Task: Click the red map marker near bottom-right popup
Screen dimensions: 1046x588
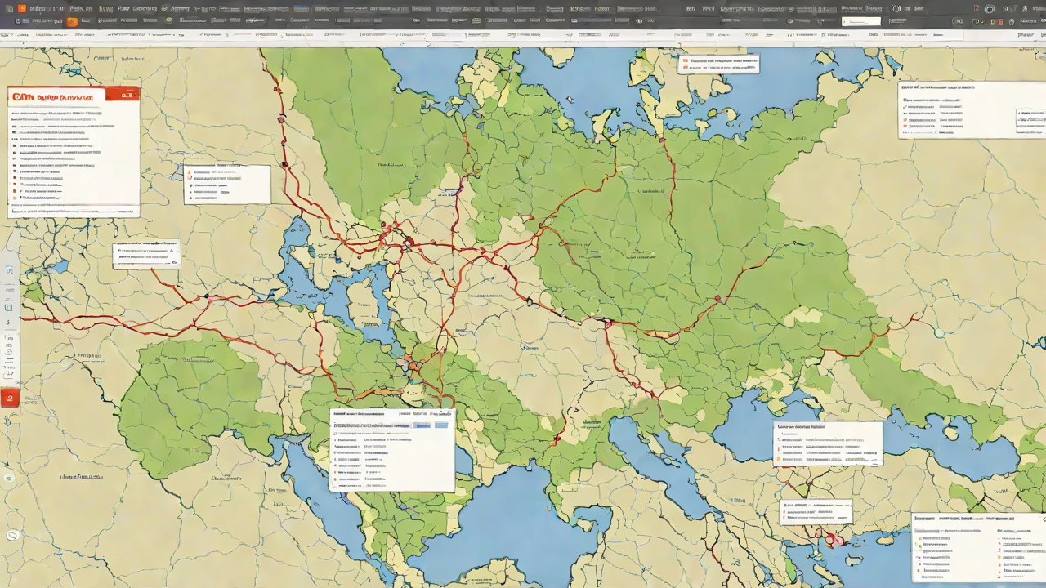Action: pos(833,540)
